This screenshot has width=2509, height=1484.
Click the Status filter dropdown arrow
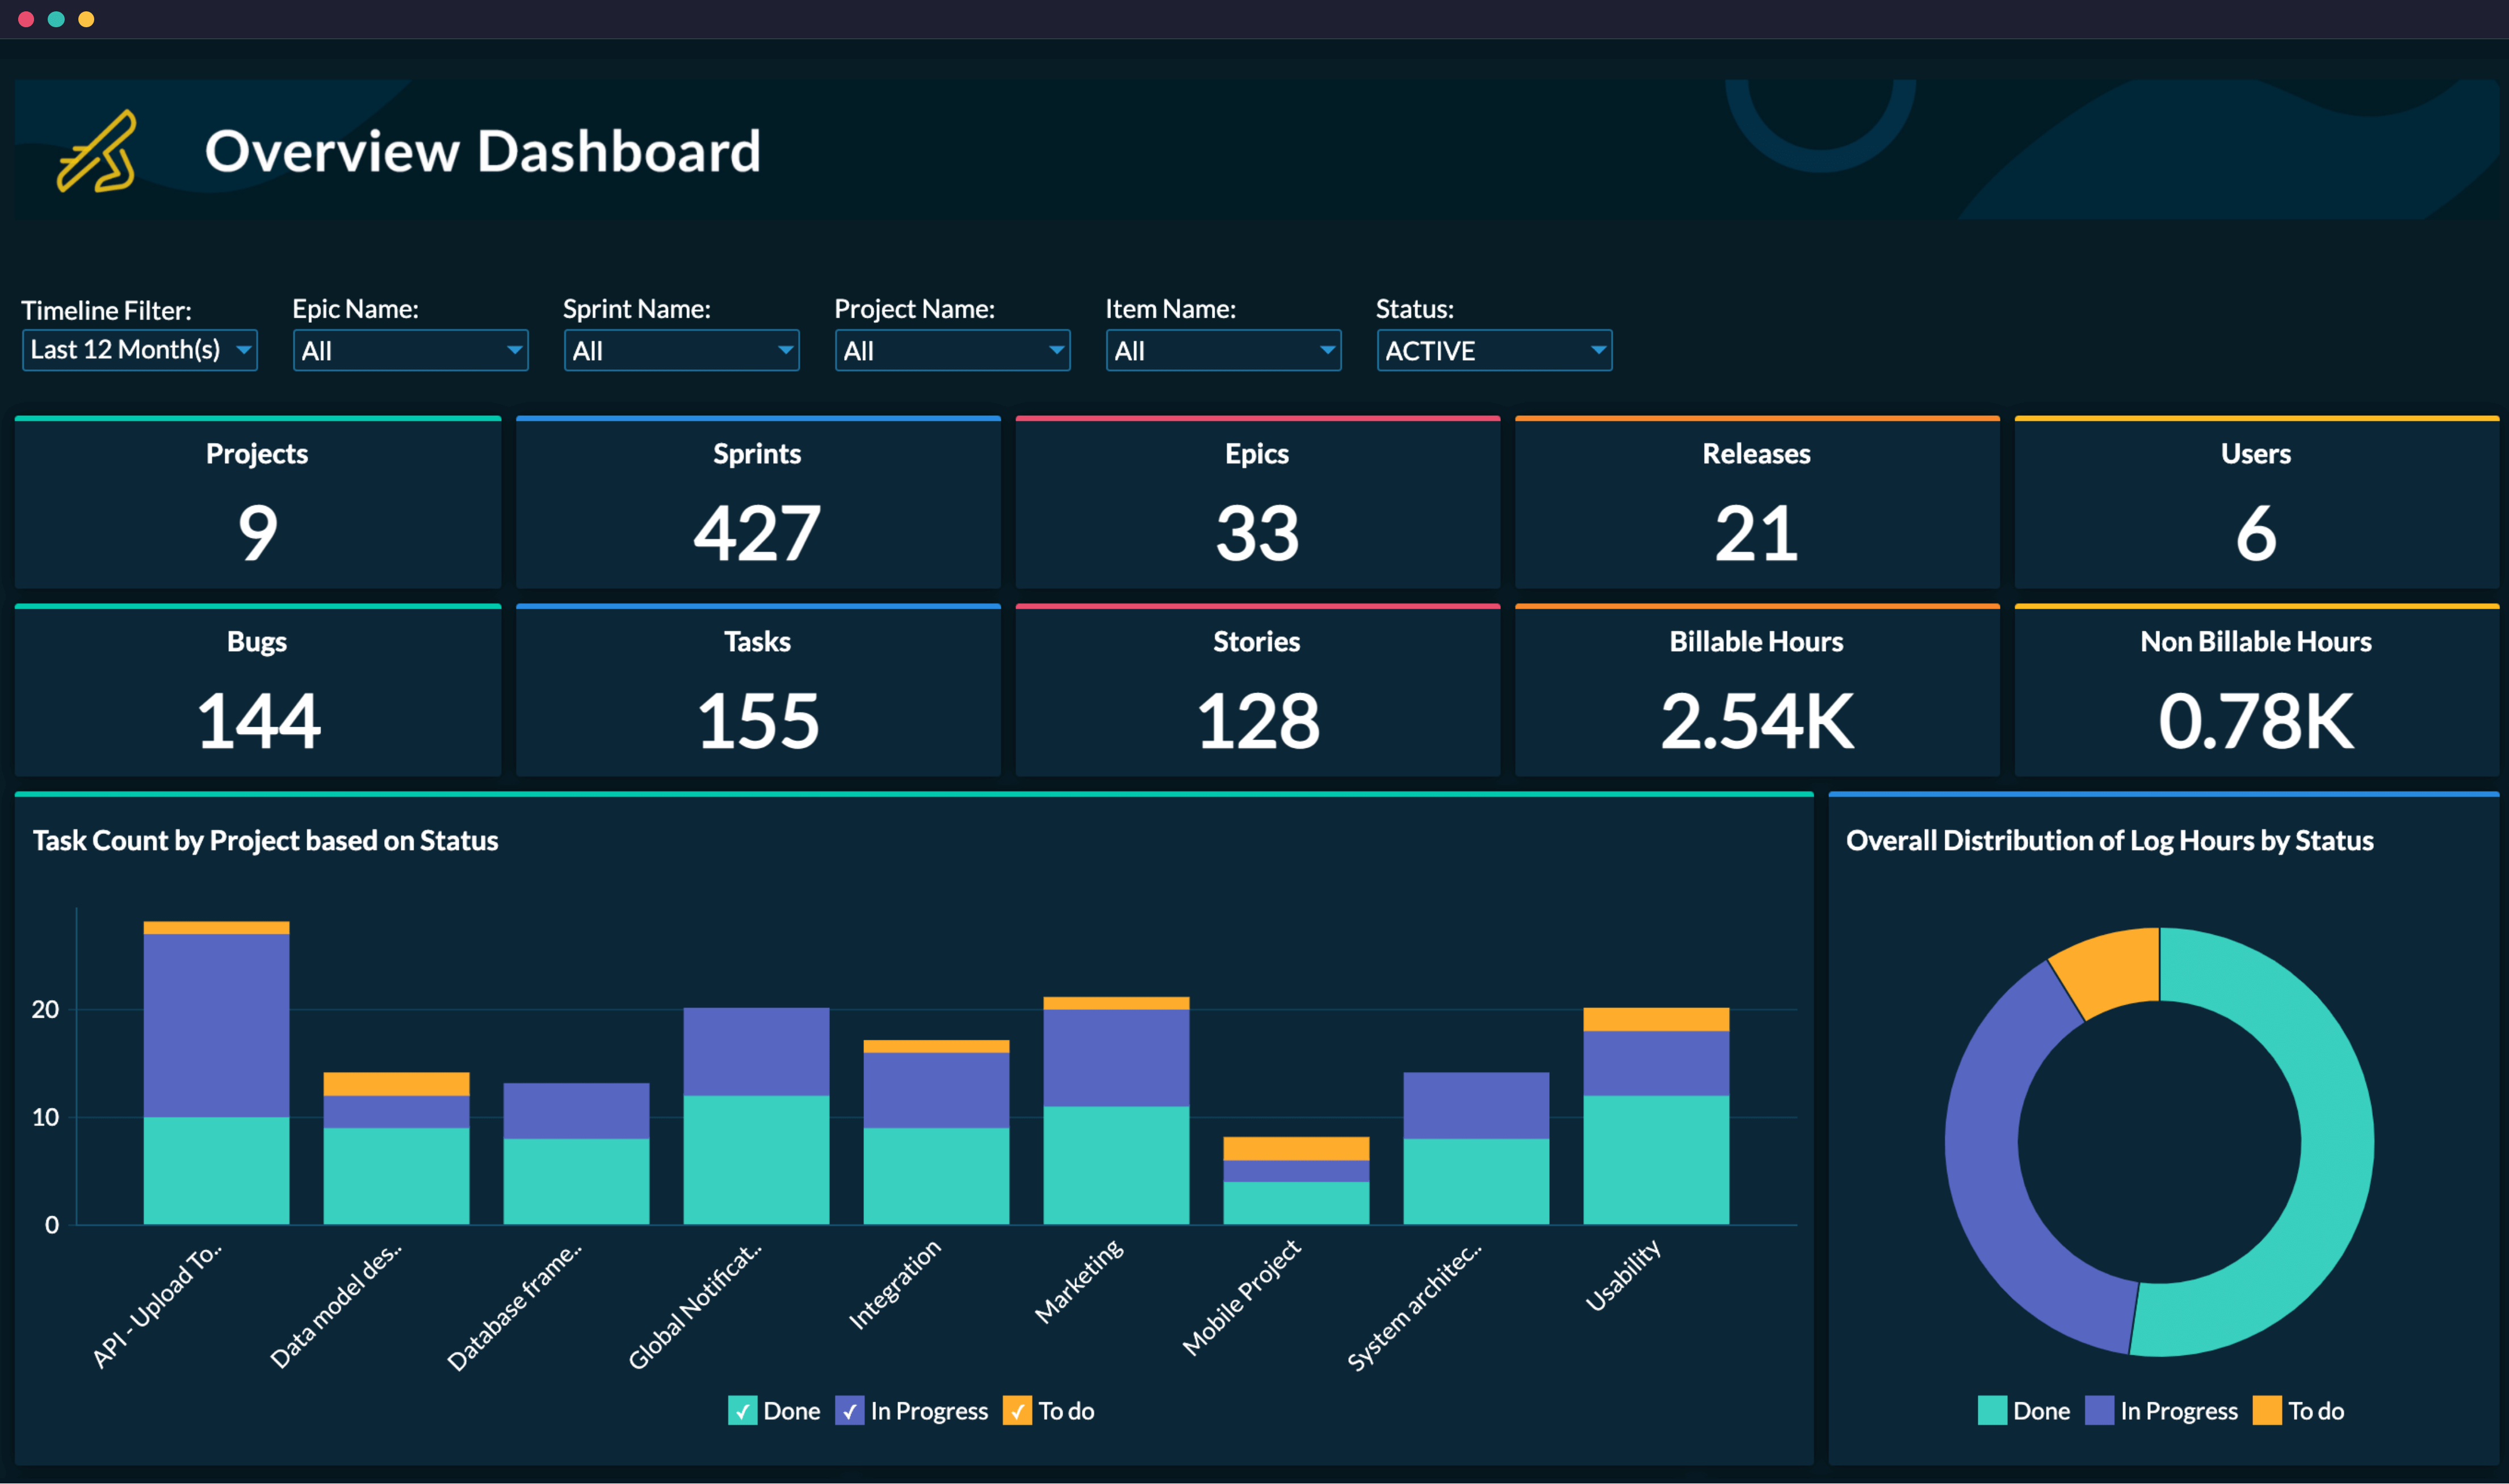[1597, 350]
